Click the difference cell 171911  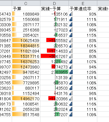(x=54, y=19)
